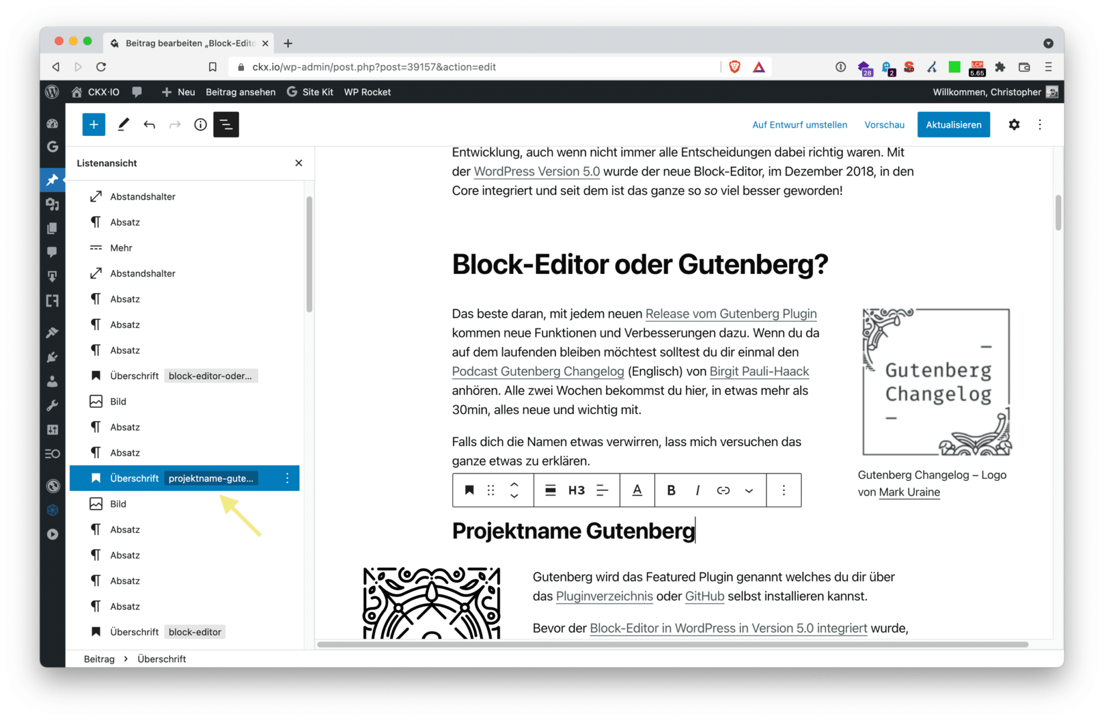Click the text color A icon
This screenshot has width=1104, height=720.
tap(637, 490)
